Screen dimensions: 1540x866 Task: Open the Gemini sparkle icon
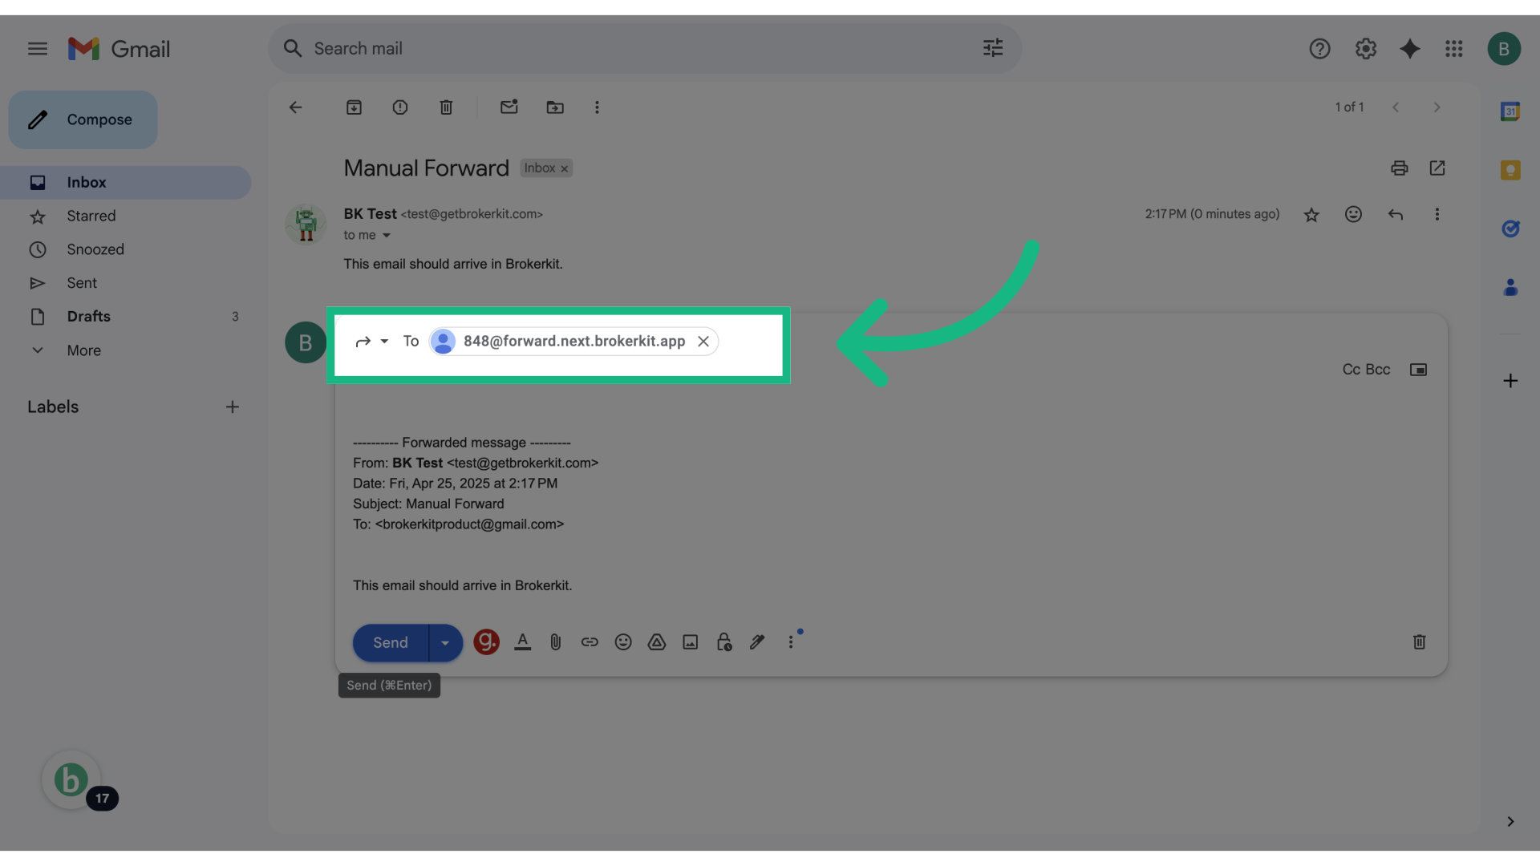(1410, 49)
